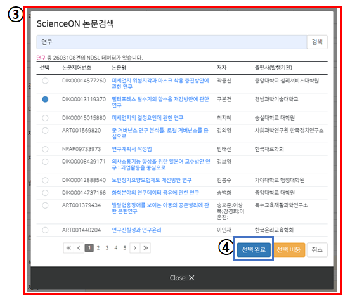Click the 출판사(발행기관) column header
The height and width of the screenshot is (300, 350).
pos(273,68)
